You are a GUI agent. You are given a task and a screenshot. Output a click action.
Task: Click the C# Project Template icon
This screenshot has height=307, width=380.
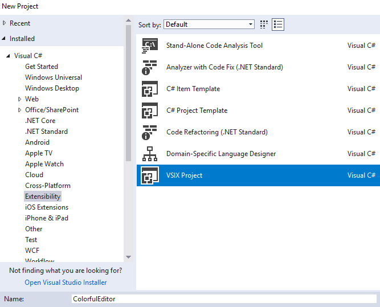pos(150,110)
